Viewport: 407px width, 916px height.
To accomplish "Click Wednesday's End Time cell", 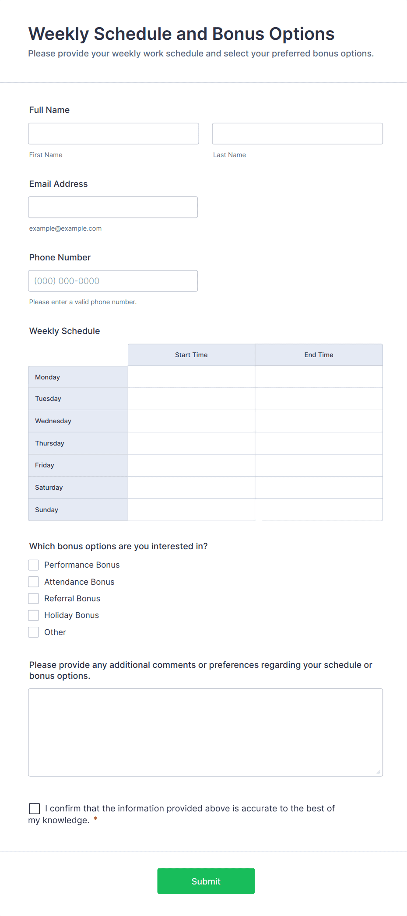I will click(319, 421).
